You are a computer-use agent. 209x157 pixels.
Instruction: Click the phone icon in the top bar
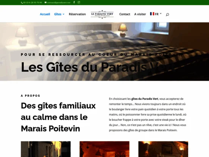(22, 3)
